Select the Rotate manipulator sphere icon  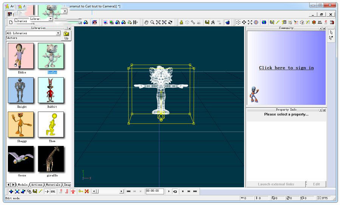pyautogui.click(x=256, y=22)
